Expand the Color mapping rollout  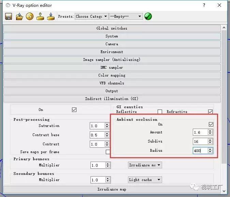tap(112, 75)
